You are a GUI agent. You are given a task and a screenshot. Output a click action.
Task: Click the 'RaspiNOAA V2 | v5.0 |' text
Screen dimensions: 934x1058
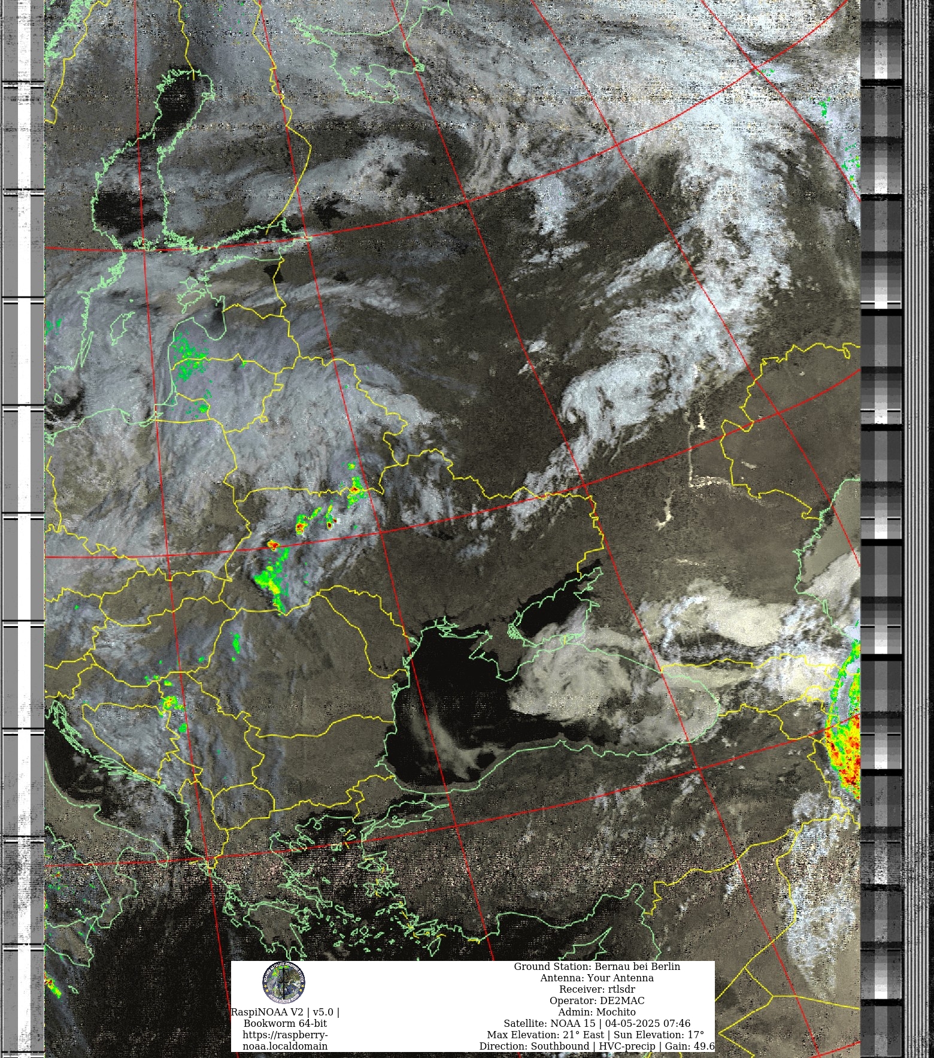click(x=285, y=1012)
